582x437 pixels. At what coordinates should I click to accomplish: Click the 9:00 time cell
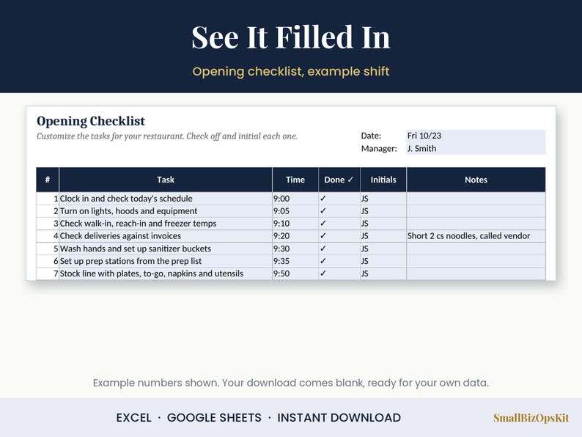pyautogui.click(x=295, y=199)
